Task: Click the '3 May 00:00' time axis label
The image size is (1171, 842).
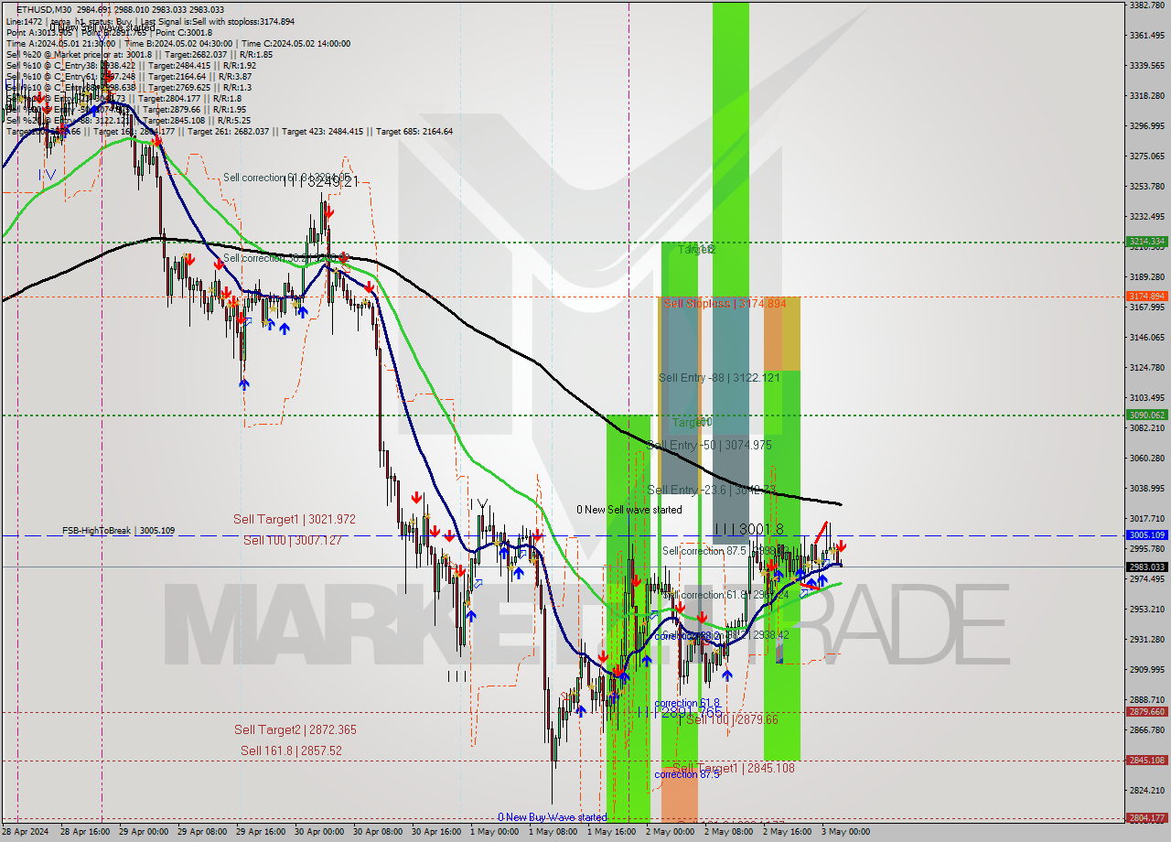Action: click(x=845, y=832)
